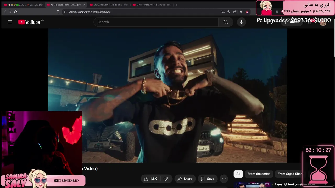Open the YouTube hamburger guide menu
The width and height of the screenshot is (335, 188).
(x=10, y=22)
